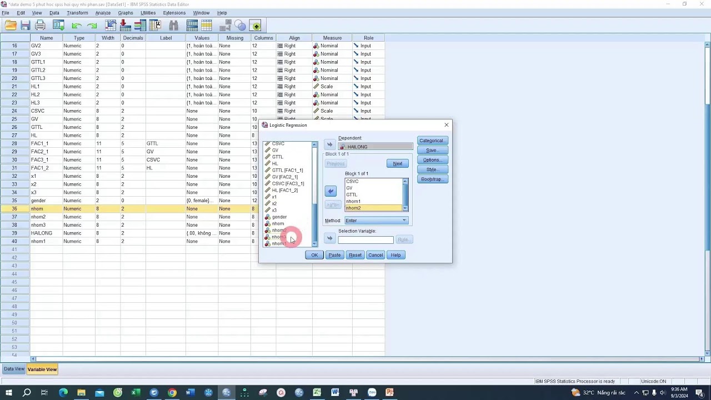The width and height of the screenshot is (711, 400).
Task: Click the Open data document toolbar icon
Action: click(11, 26)
